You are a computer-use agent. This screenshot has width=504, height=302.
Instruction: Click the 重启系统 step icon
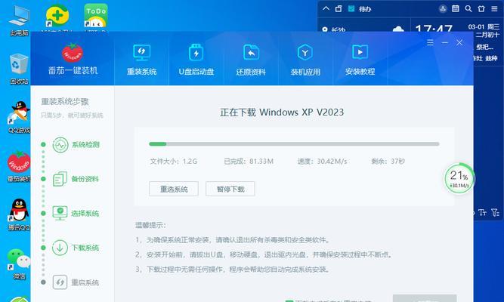tap(60, 282)
